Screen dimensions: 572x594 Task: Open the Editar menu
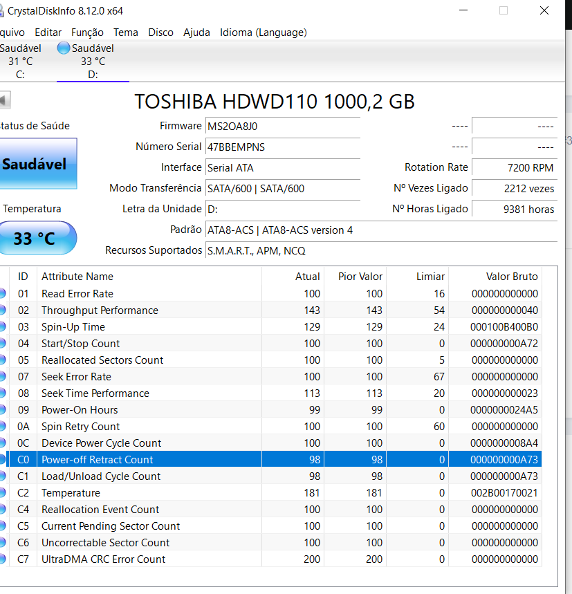tap(48, 33)
